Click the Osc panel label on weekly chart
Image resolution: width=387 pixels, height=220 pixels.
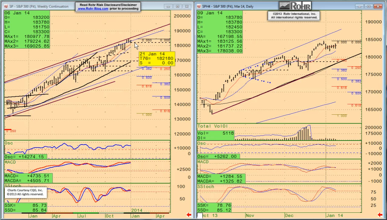tap(8, 143)
